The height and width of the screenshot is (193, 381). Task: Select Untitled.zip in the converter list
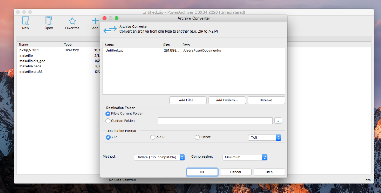[114, 51]
